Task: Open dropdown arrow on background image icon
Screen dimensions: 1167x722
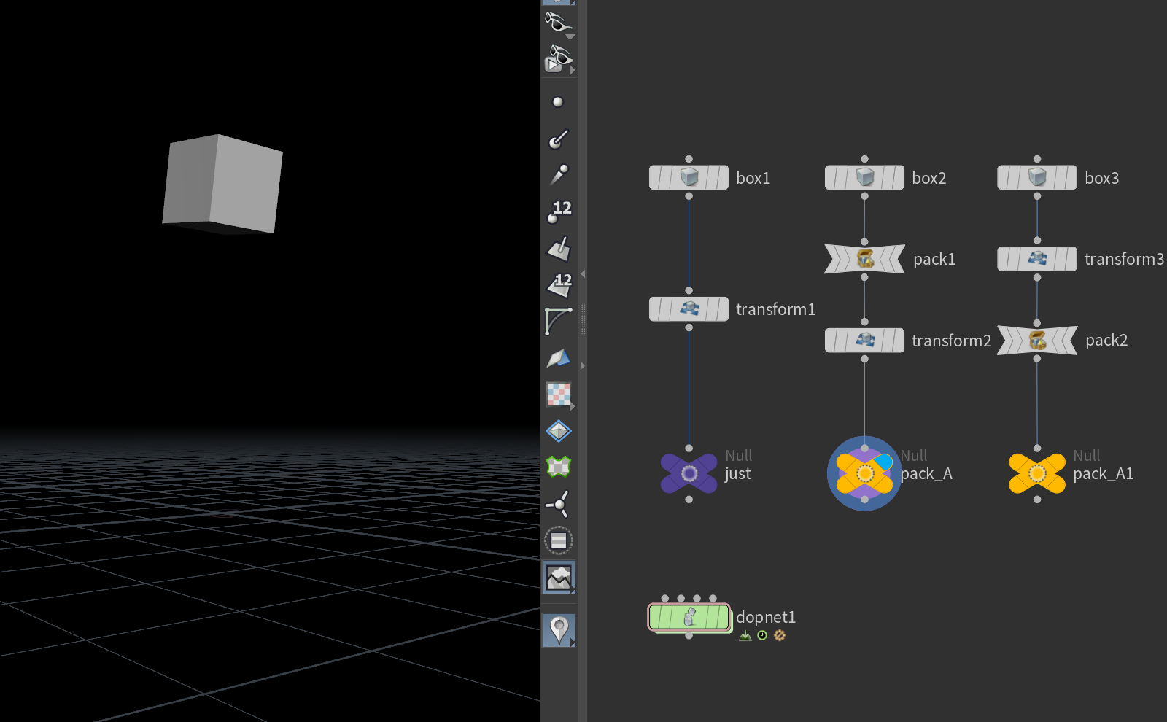Action: [x=573, y=591]
